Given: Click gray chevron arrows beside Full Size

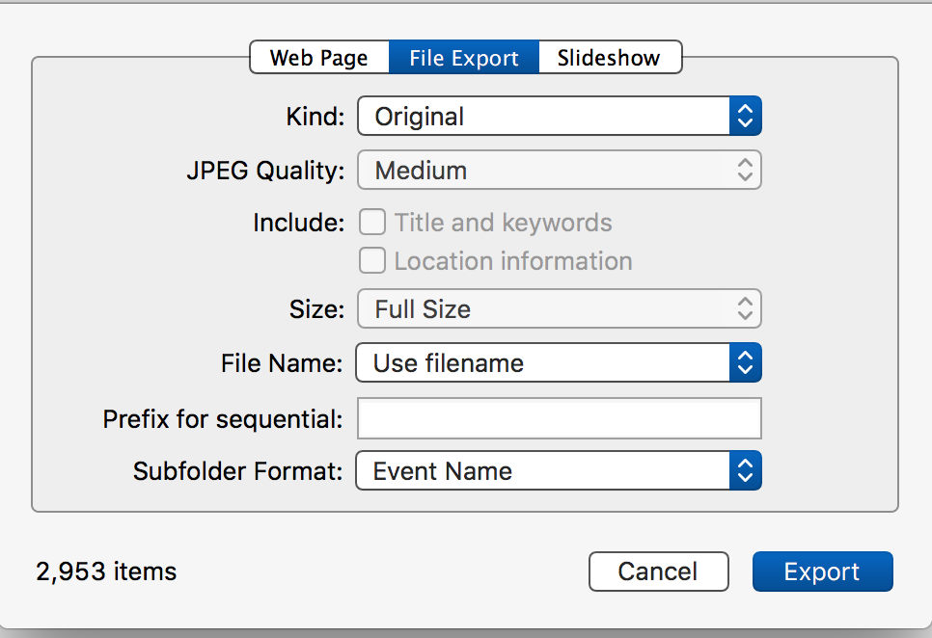Looking at the screenshot, I should pos(745,309).
